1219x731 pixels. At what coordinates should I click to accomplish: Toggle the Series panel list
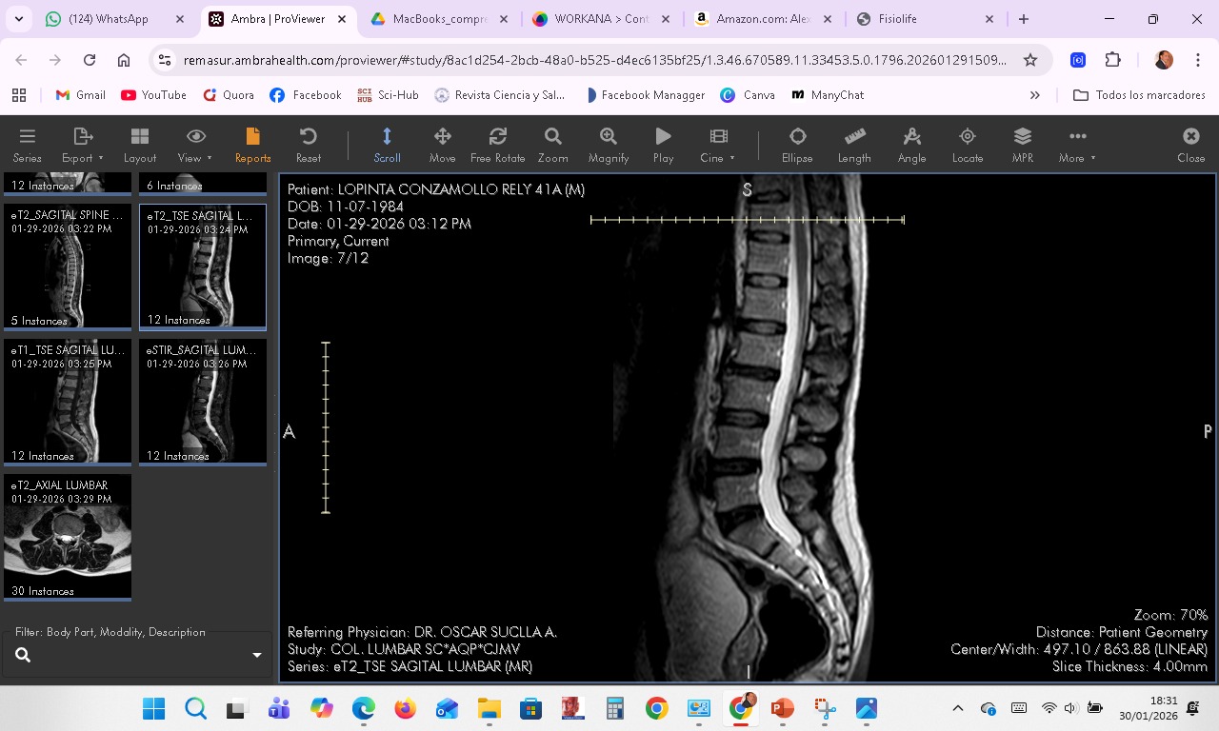click(27, 145)
